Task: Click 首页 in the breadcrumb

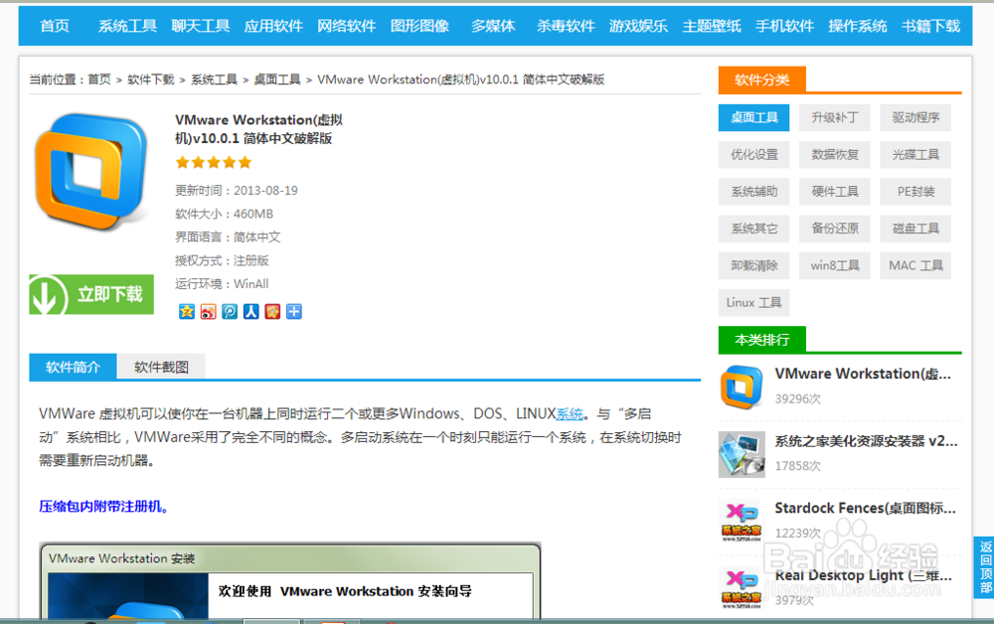Action: pyautogui.click(x=98, y=79)
